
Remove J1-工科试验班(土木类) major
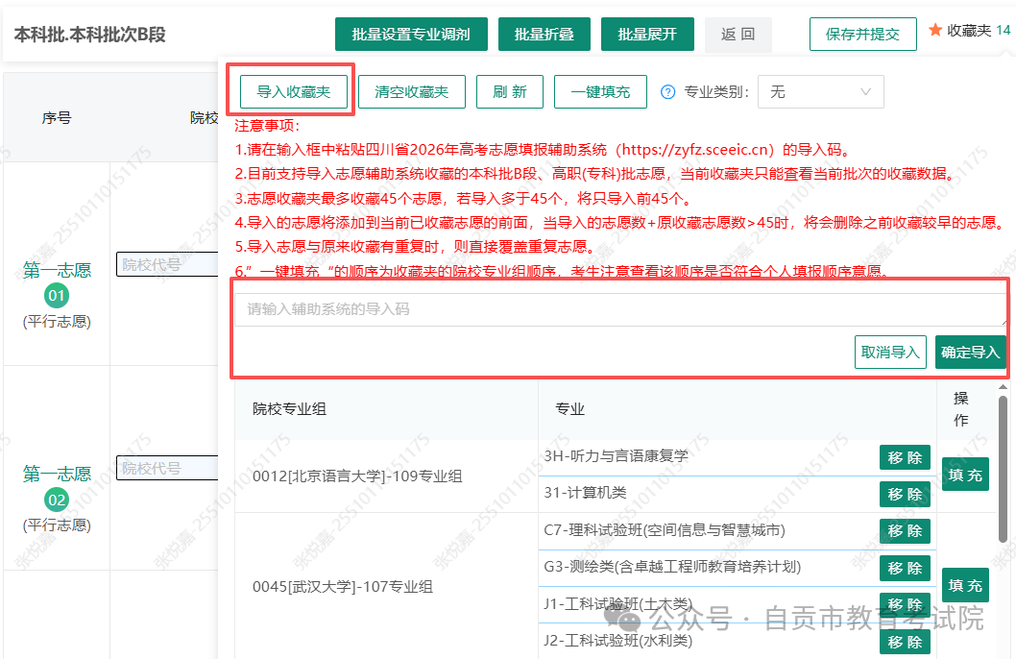tap(905, 604)
